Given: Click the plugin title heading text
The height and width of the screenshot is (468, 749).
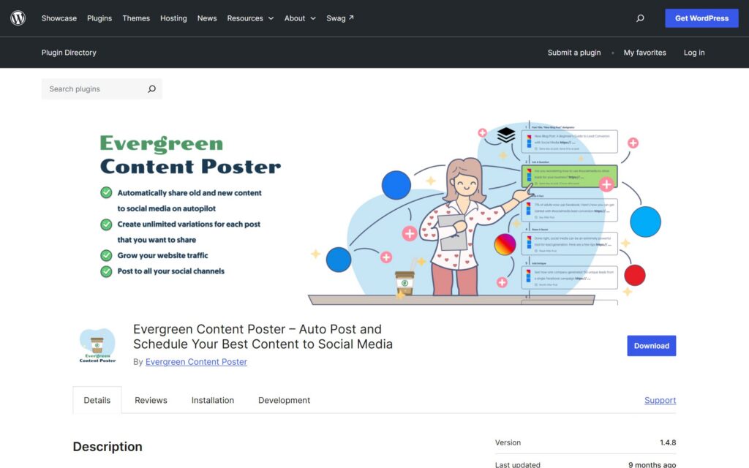Looking at the screenshot, I should point(263,336).
